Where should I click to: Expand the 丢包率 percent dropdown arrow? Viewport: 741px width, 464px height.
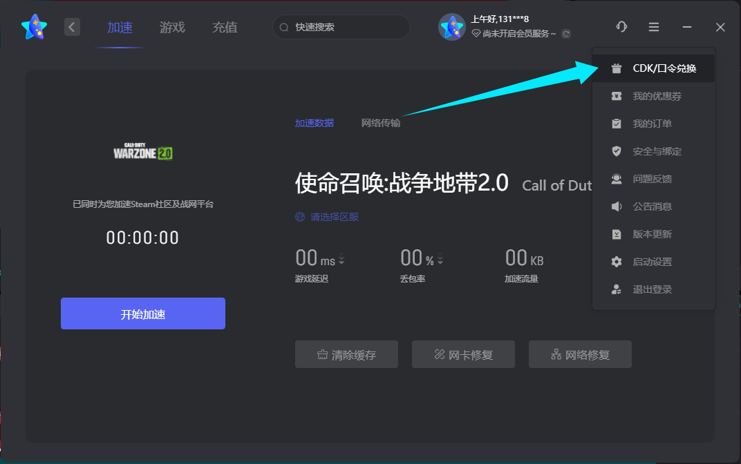(440, 260)
